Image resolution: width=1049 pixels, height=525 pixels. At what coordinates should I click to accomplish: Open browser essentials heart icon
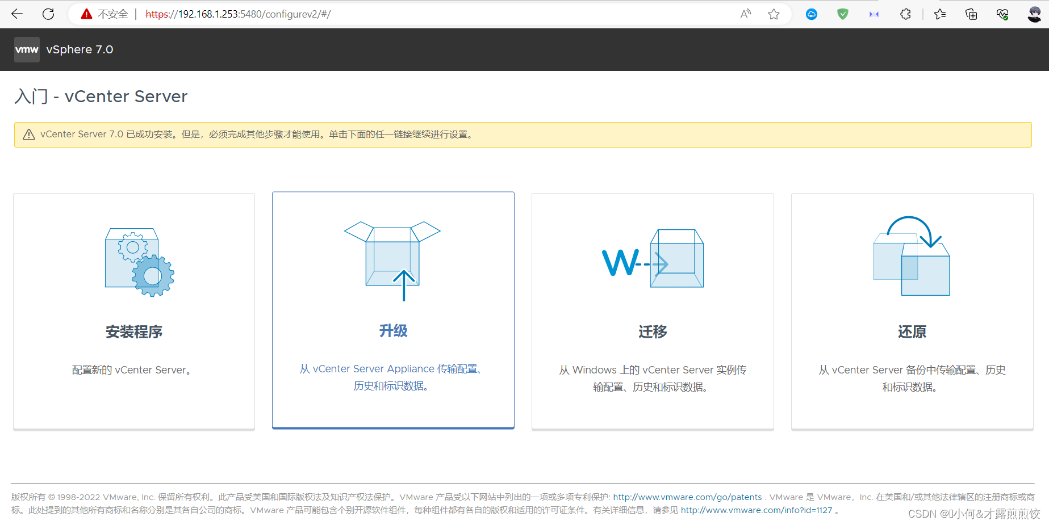1002,14
